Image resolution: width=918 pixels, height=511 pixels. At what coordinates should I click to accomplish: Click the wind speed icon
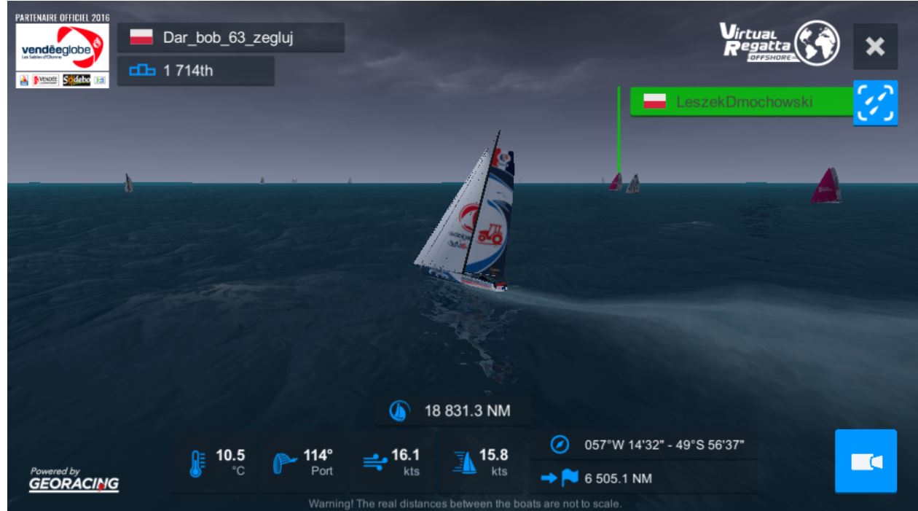374,461
